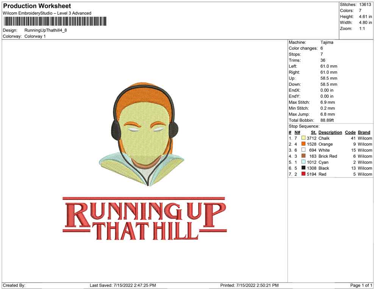Image resolution: width=375 pixels, height=289 pixels.
Task: Click the Description column header
Action: pos(330,132)
